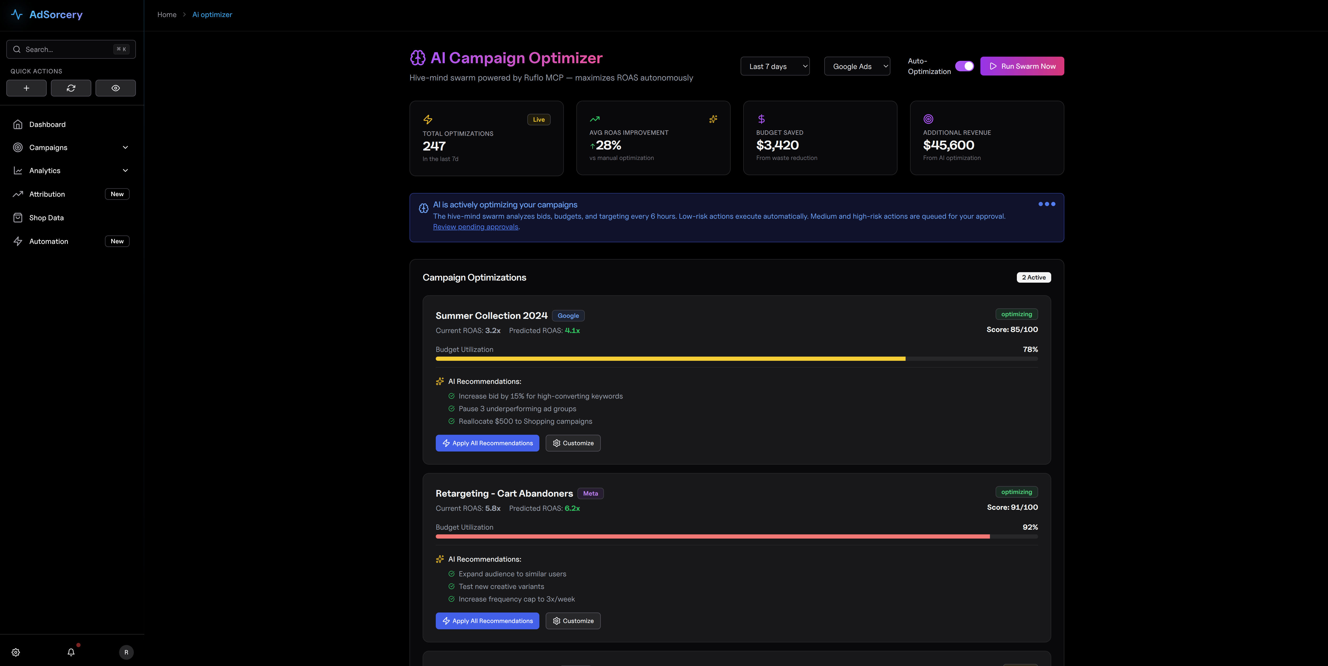Click the dollar icon in Budget Saved card
The height and width of the screenshot is (666, 1328).
pos(761,119)
